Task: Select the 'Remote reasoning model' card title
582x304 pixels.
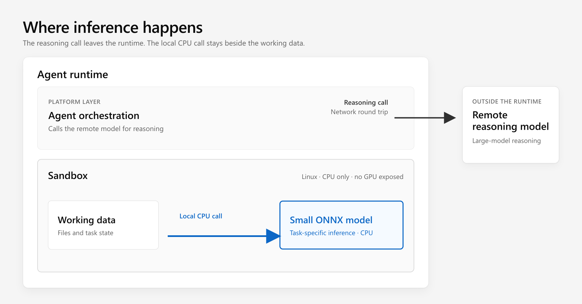Action: (x=511, y=121)
